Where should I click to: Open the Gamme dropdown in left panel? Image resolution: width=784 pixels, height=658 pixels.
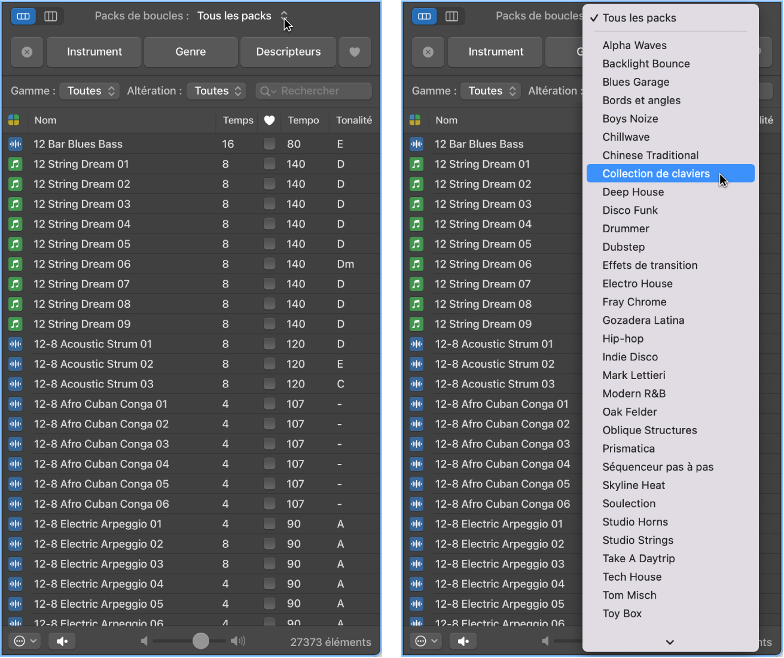coord(91,91)
